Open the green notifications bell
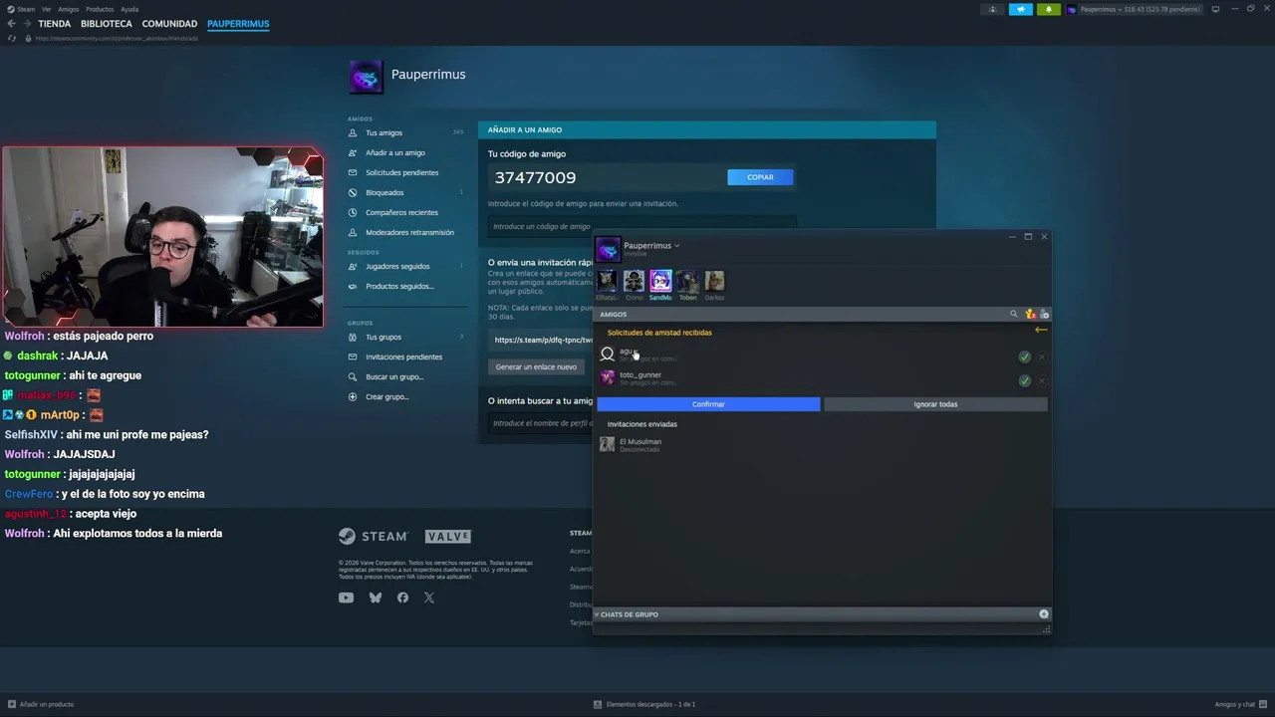This screenshot has height=717, width=1275. (1048, 9)
